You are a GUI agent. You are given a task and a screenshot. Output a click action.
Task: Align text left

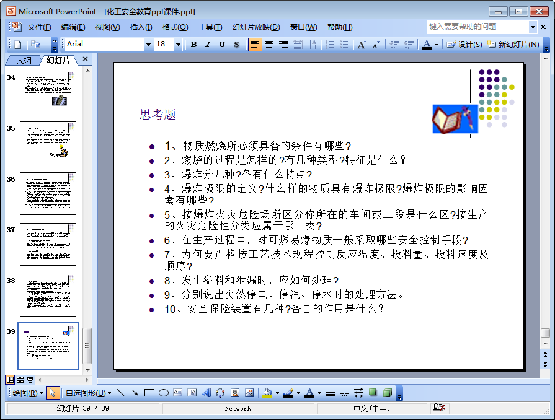[x=254, y=44]
